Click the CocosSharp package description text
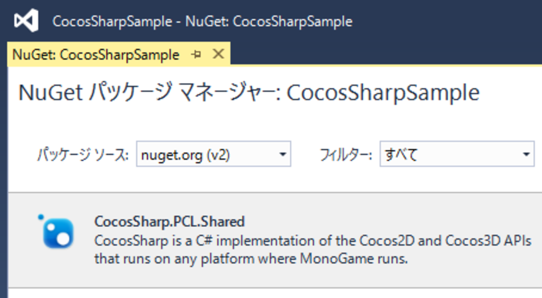The width and height of the screenshot is (542, 298). pos(313,250)
